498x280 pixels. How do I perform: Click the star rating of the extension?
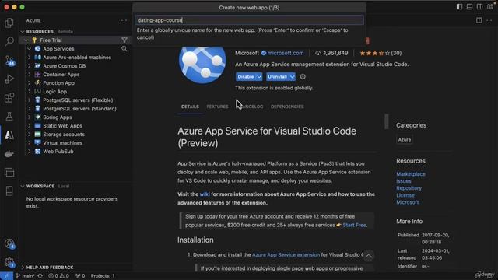pyautogui.click(x=374, y=54)
